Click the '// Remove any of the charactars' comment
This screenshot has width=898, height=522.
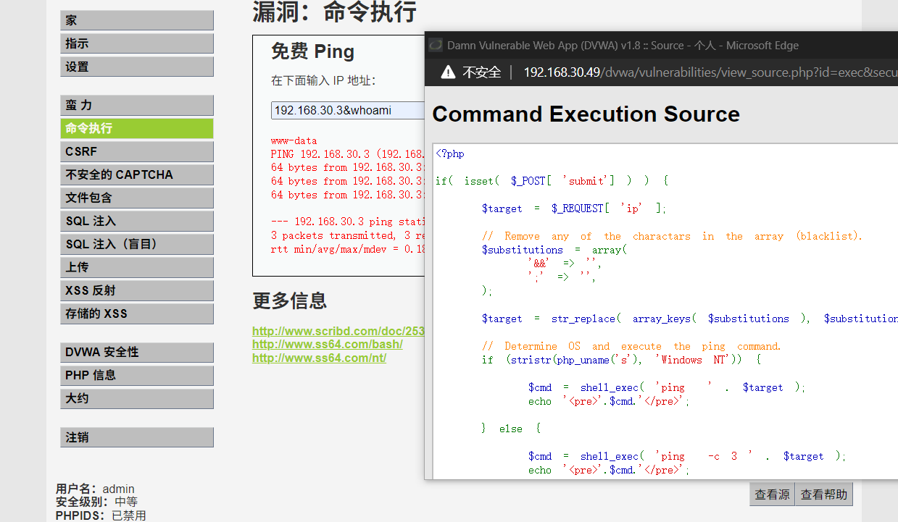click(672, 236)
